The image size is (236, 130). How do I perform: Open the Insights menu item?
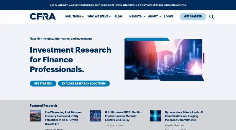(135, 17)
